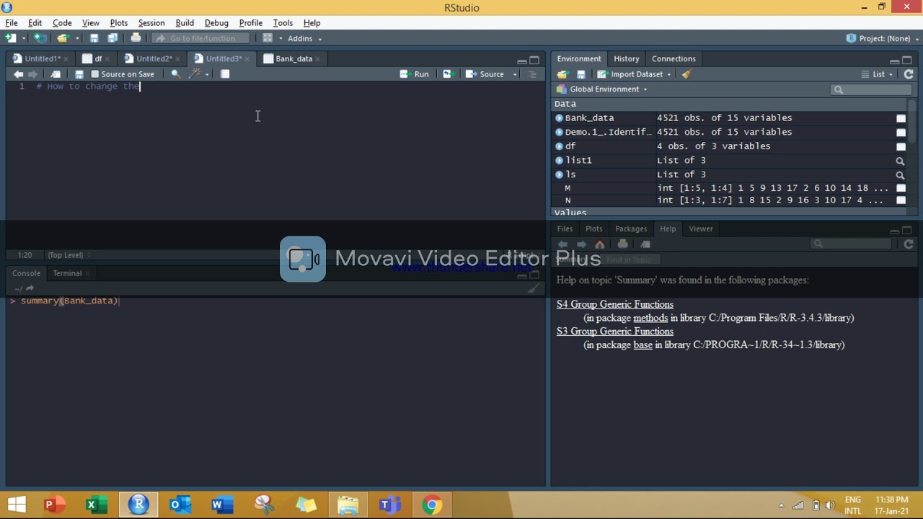Re-run the previous code region
The image size is (923, 519).
pos(448,74)
